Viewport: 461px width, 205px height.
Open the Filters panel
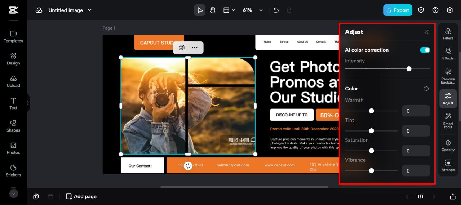pos(448,34)
